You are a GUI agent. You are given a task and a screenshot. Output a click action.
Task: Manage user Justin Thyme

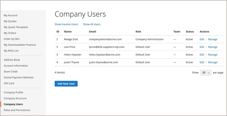click(213, 62)
